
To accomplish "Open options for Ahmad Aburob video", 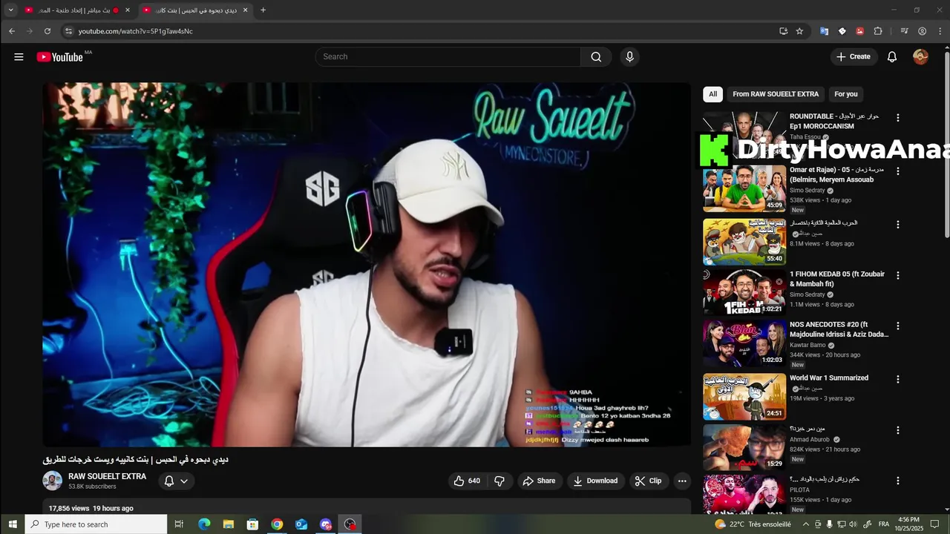I will pyautogui.click(x=897, y=430).
